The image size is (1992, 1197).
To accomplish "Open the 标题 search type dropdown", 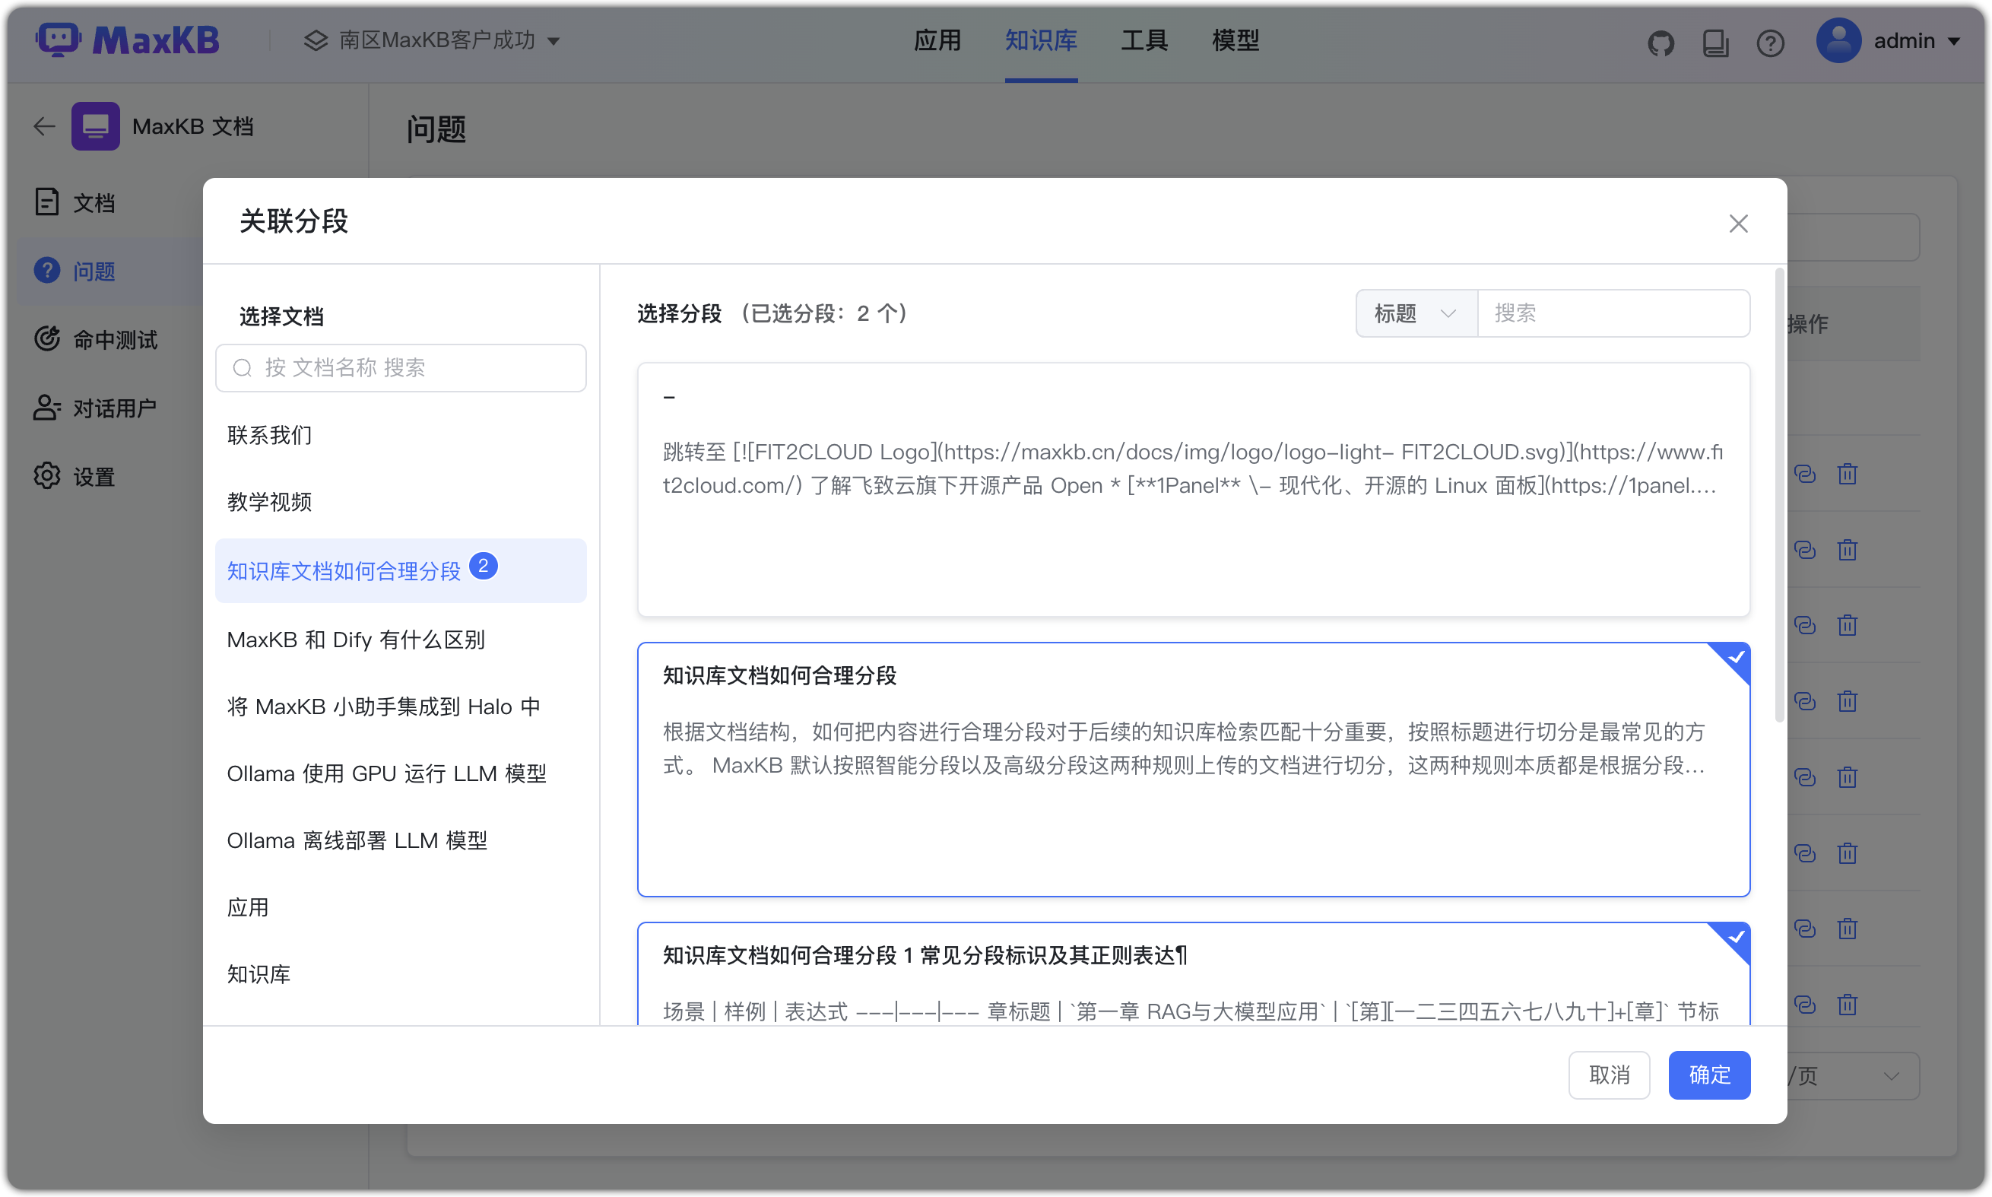I will point(1416,313).
